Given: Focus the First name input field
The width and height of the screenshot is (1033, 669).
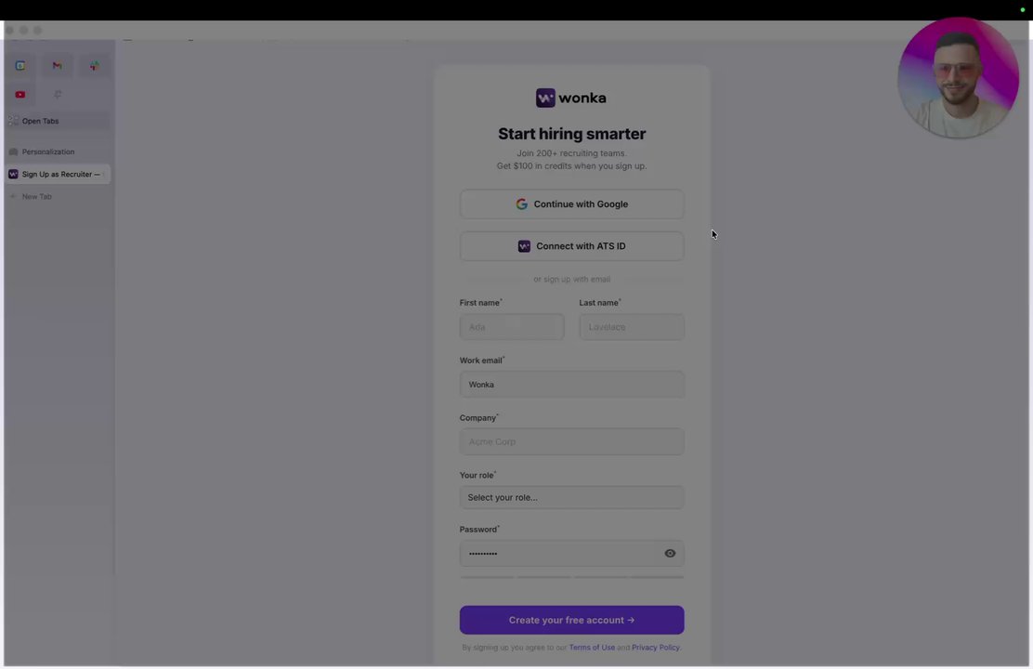Looking at the screenshot, I should (x=511, y=327).
